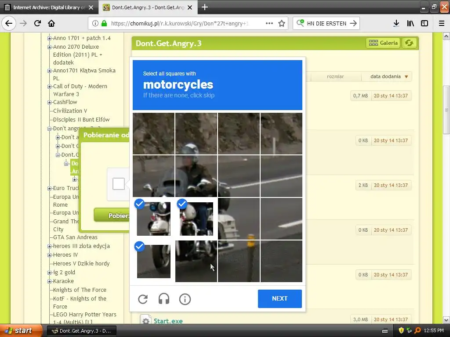
Task: Close the Dont.Get.Angry.3 tab
Action: 190,7
